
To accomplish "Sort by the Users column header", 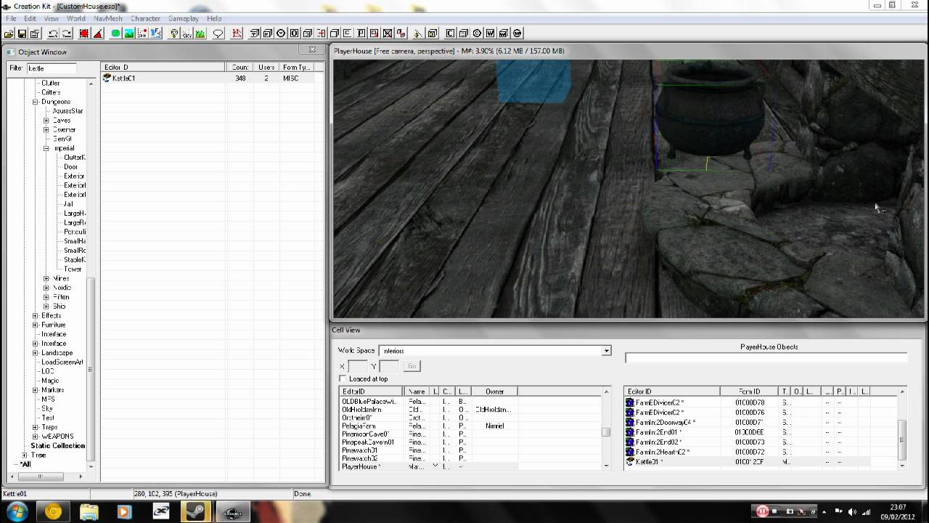I will pyautogui.click(x=266, y=68).
